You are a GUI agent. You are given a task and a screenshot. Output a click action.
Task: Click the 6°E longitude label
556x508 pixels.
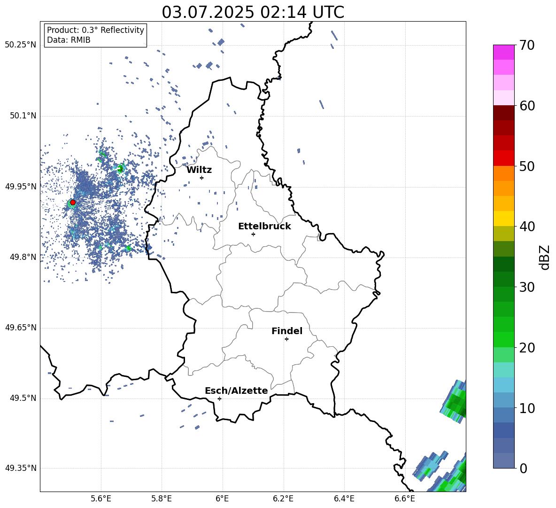coord(222,499)
